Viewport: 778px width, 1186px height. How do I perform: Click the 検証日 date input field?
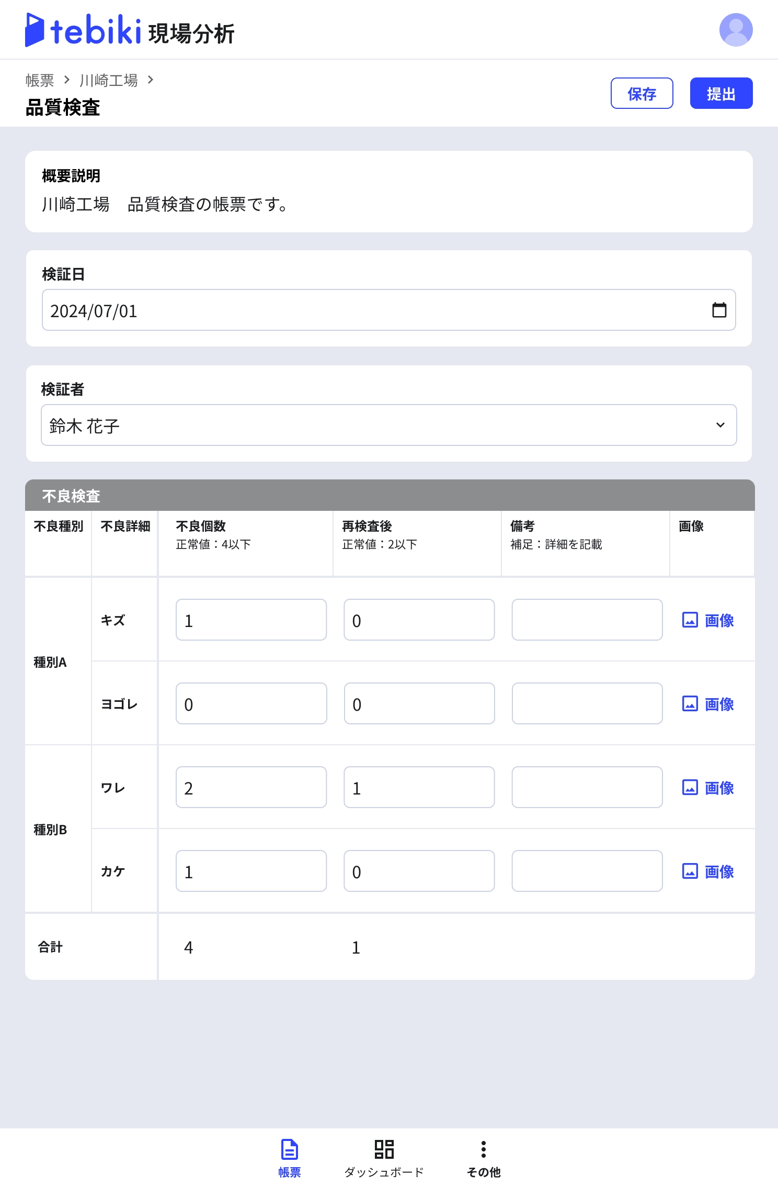click(x=366, y=310)
